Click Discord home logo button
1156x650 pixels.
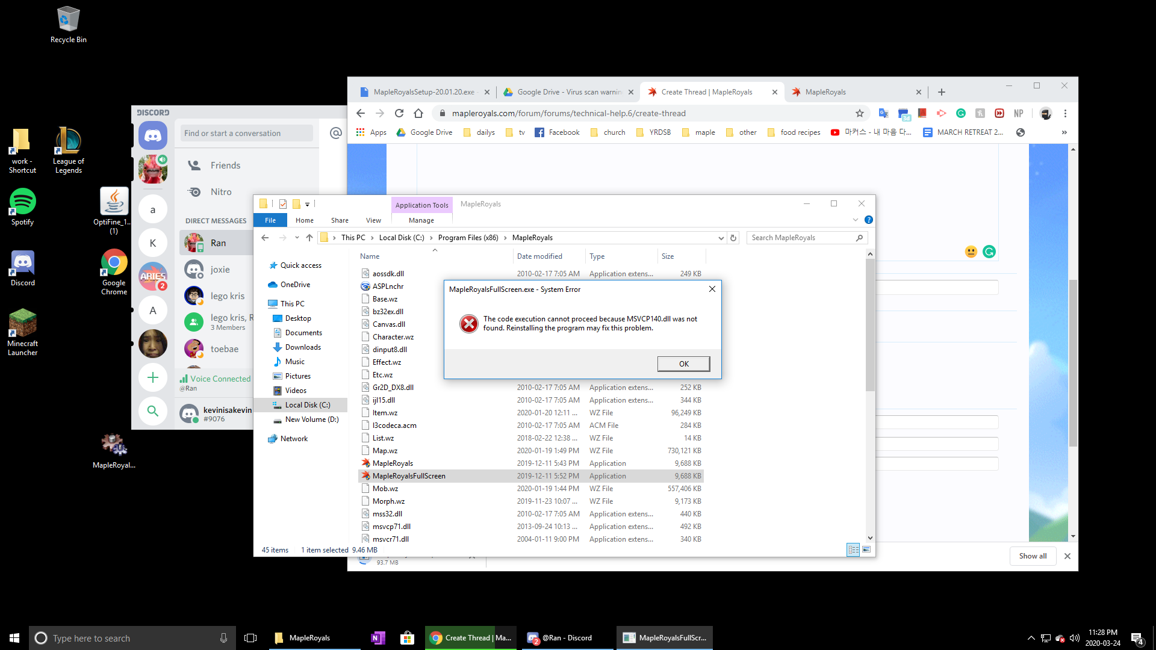153,135
